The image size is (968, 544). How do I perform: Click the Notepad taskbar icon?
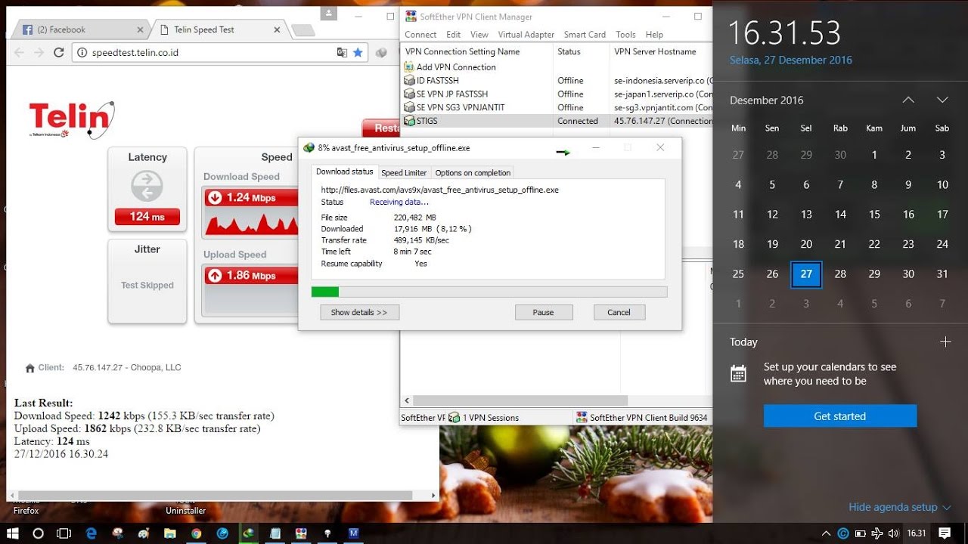(275, 533)
